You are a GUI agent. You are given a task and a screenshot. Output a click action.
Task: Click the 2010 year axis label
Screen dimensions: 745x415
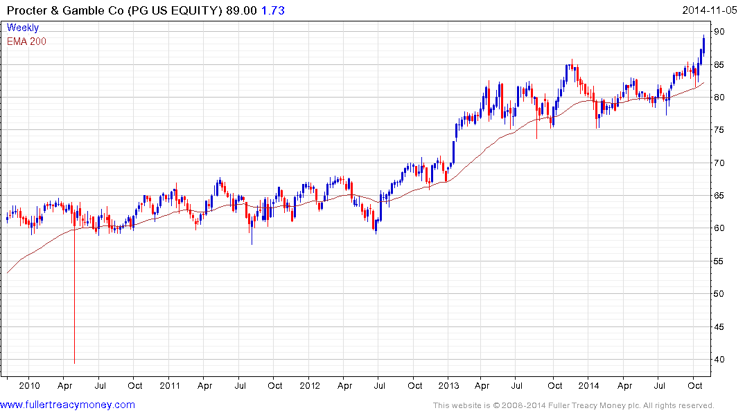point(29,385)
